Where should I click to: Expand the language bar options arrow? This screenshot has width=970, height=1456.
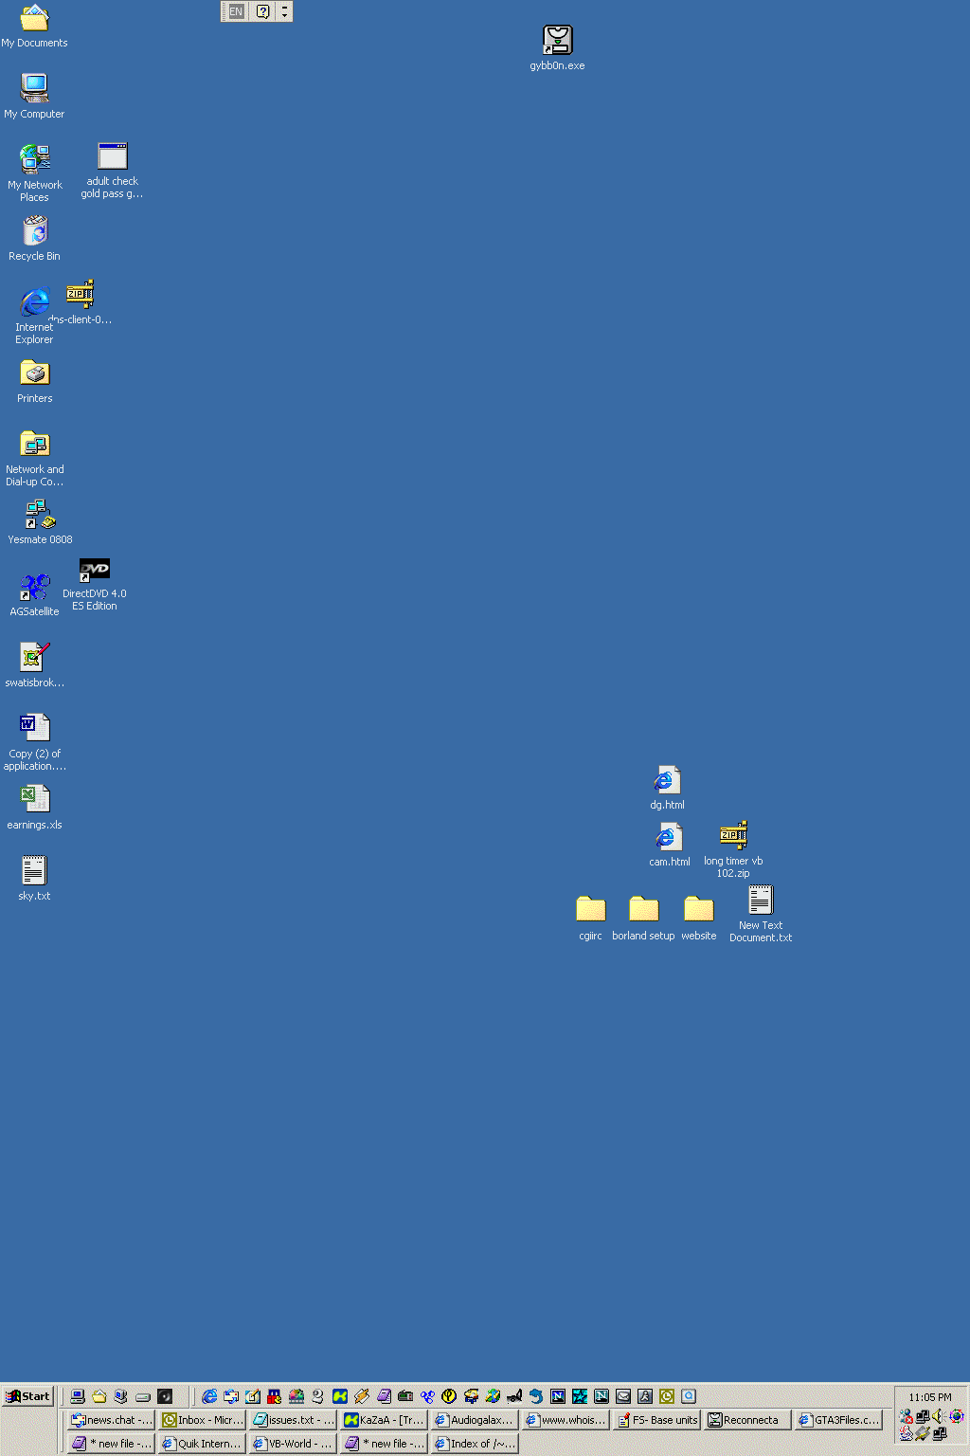click(x=285, y=11)
